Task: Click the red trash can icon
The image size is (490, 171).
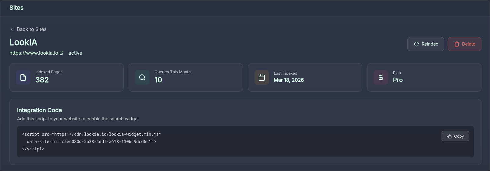Action: [457, 44]
